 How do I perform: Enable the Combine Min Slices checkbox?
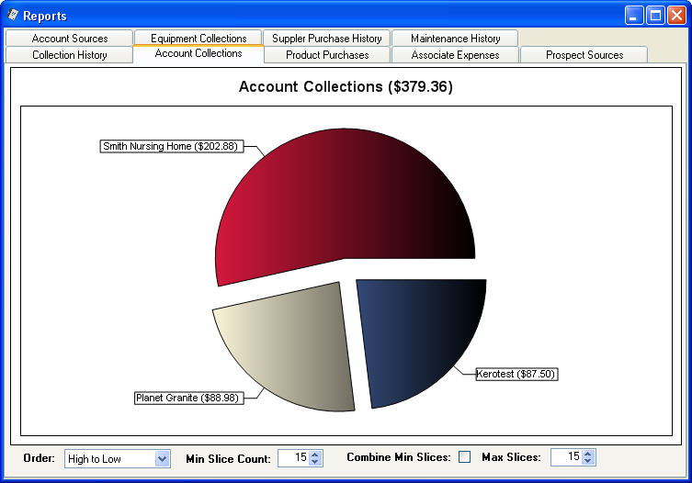point(464,457)
